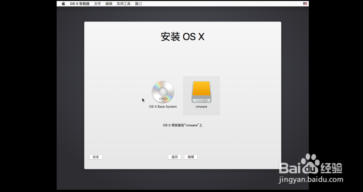Select the OS X Base System DVD icon
This screenshot has height=192, width=363.
(x=163, y=92)
